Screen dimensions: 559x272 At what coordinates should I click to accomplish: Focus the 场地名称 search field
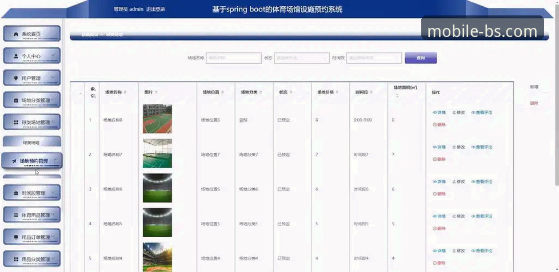pyautogui.click(x=234, y=58)
